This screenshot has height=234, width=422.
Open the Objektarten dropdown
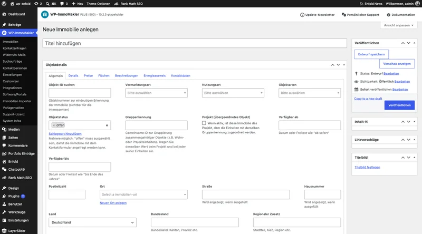click(x=310, y=93)
